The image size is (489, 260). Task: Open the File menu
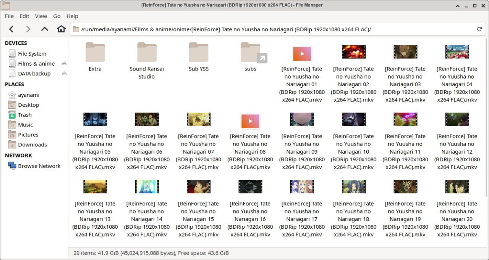point(9,16)
